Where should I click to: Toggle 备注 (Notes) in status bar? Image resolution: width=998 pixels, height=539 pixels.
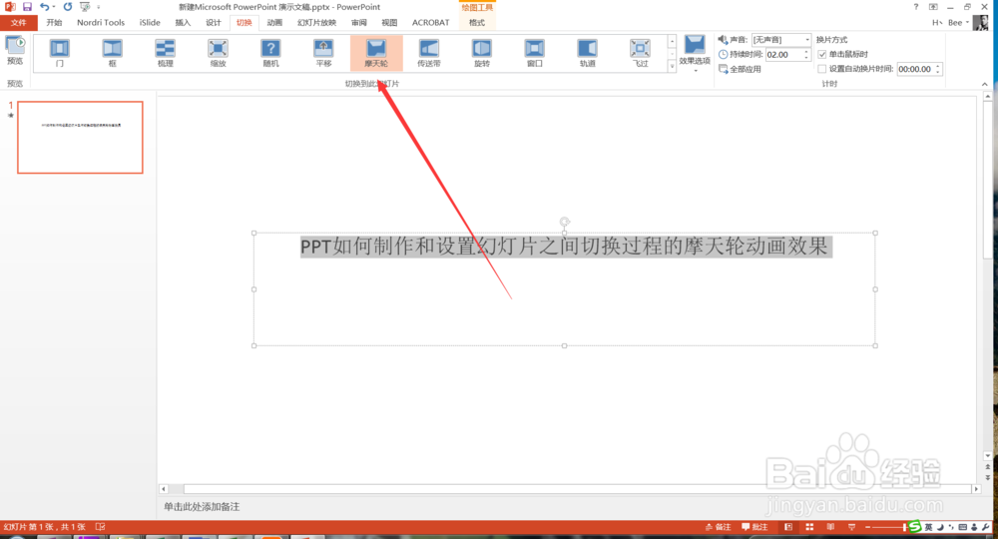718,527
